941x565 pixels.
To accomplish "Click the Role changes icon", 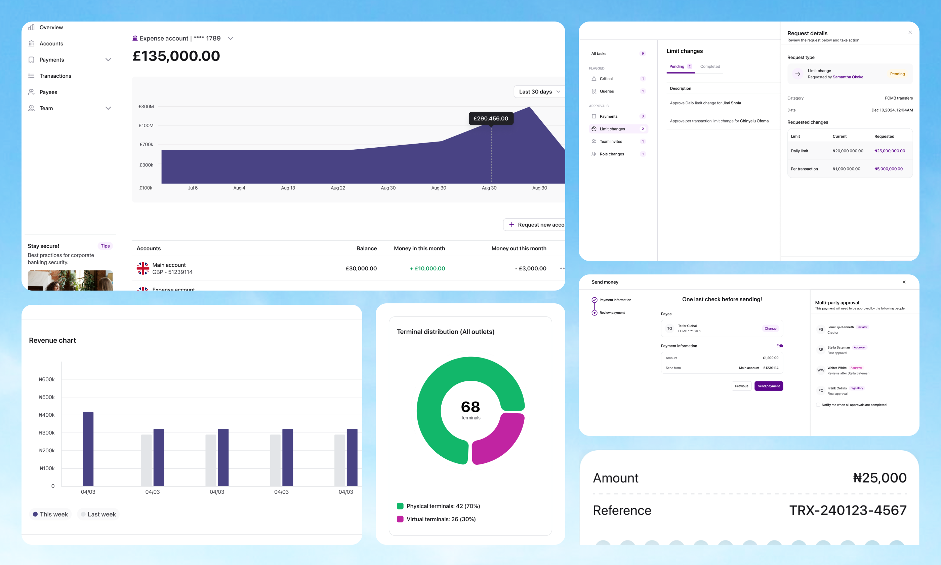I will [x=594, y=154].
